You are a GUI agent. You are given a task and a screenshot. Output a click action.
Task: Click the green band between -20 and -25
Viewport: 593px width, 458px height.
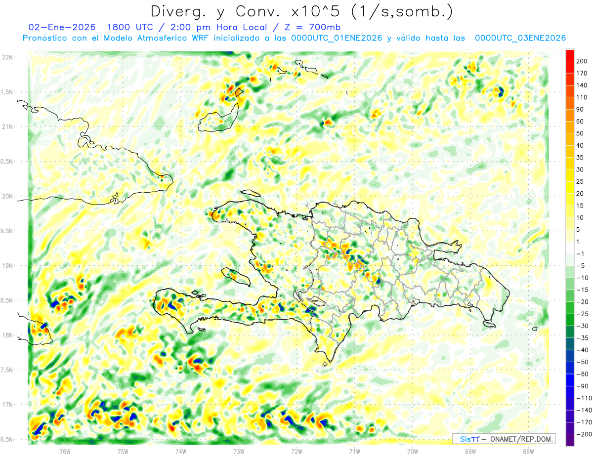[x=570, y=308]
